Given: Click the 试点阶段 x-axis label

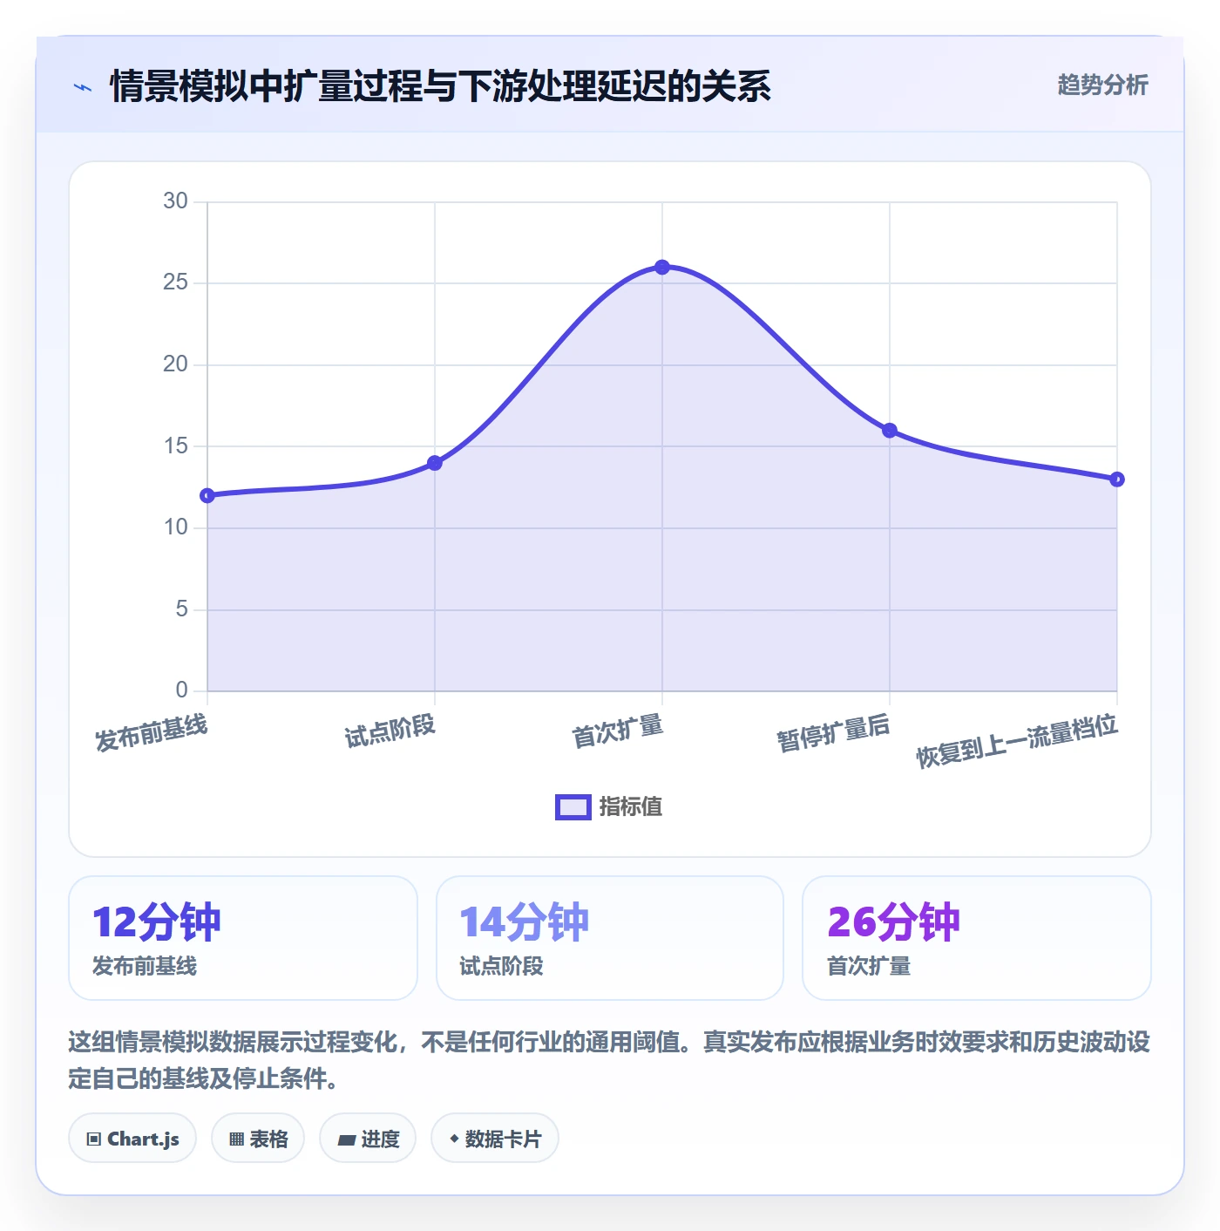Looking at the screenshot, I should (390, 731).
